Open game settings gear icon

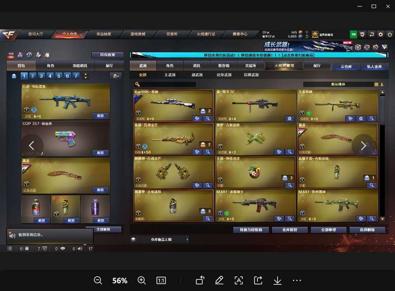click(x=381, y=34)
